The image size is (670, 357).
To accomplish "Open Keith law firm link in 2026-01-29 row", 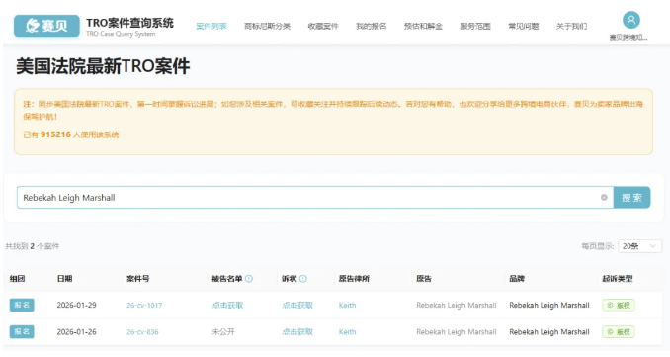I will (x=348, y=306).
